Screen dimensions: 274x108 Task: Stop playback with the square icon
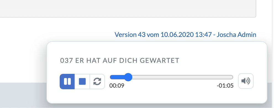pyautogui.click(x=82, y=82)
